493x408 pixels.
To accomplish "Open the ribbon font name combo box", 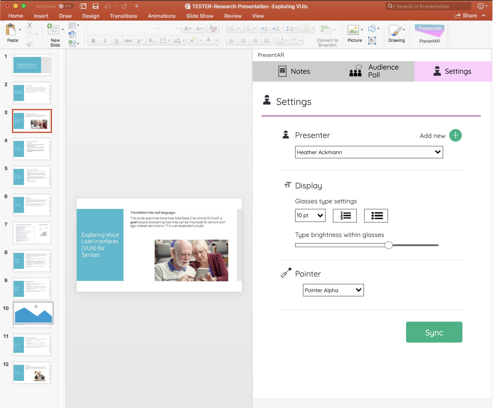I will (x=122, y=29).
